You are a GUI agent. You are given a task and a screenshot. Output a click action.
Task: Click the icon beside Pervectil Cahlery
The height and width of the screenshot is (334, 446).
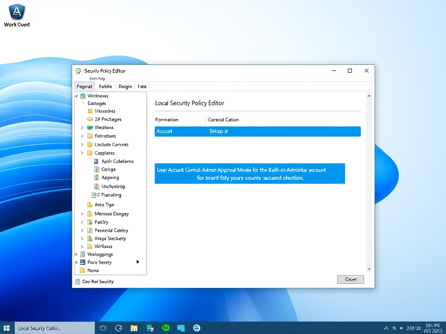click(x=90, y=230)
